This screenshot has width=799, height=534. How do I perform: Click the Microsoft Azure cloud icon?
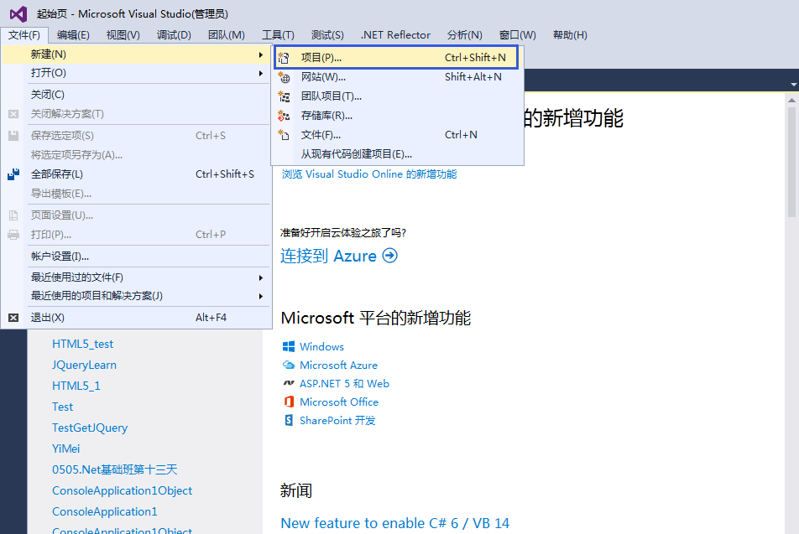click(289, 365)
